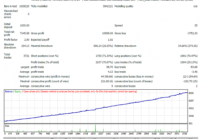The width and height of the screenshot is (206, 139).
Task: Select the green 'Equity' legend in chart
Action: [x=18, y=91]
